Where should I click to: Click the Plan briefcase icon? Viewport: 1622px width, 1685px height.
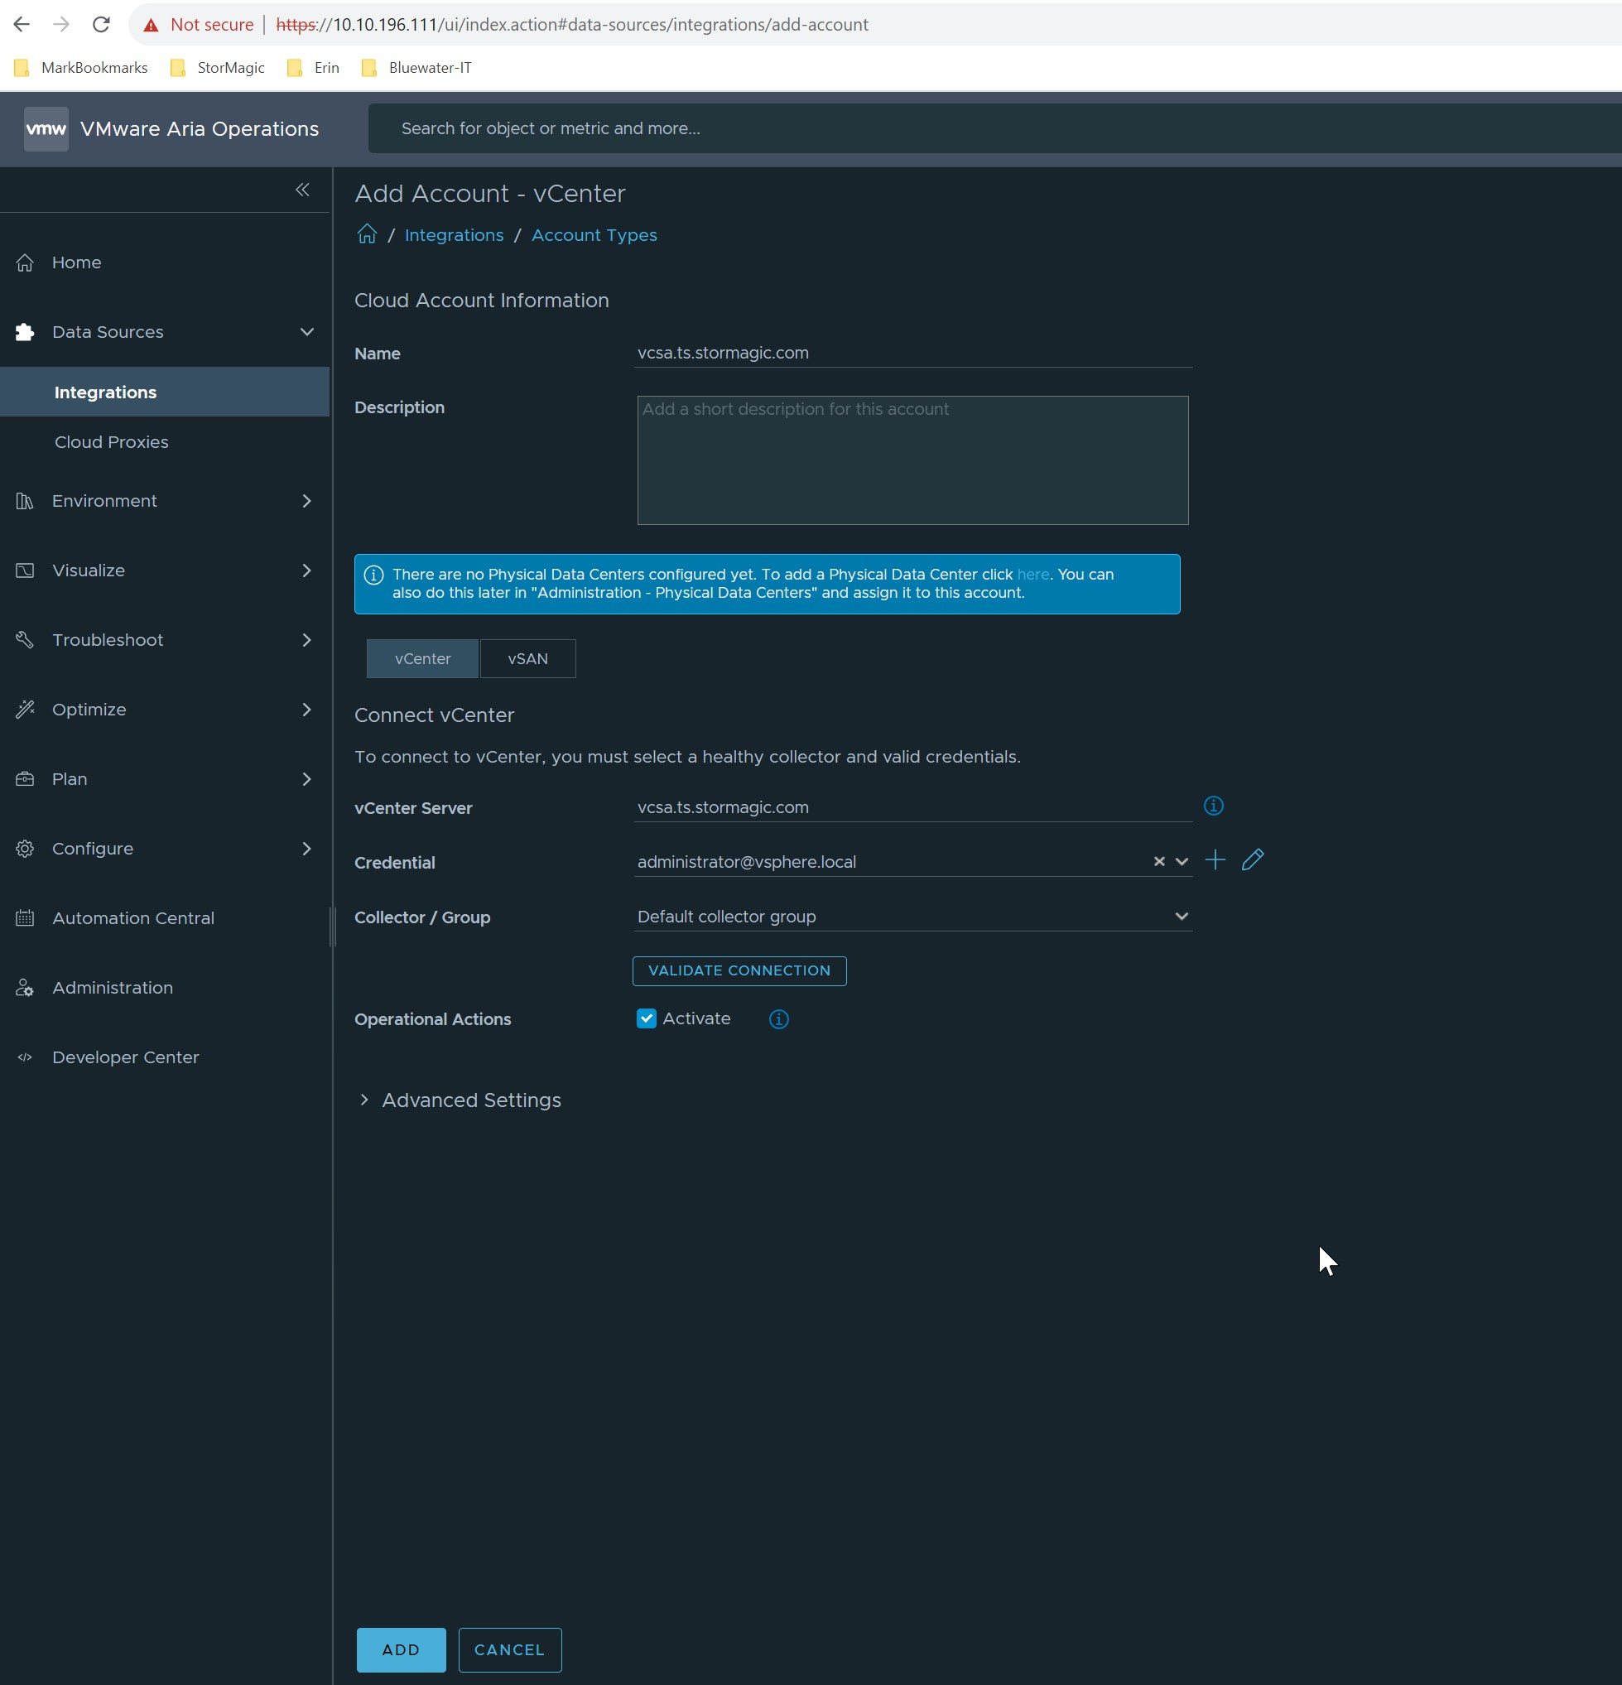pyautogui.click(x=25, y=779)
